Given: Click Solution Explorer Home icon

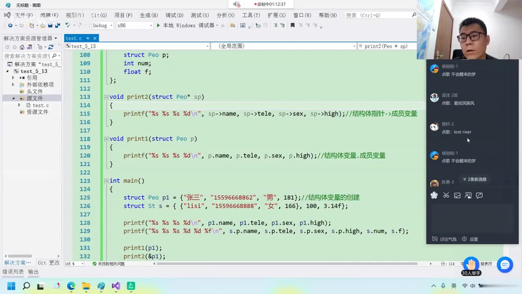Looking at the screenshot, I should 22,47.
